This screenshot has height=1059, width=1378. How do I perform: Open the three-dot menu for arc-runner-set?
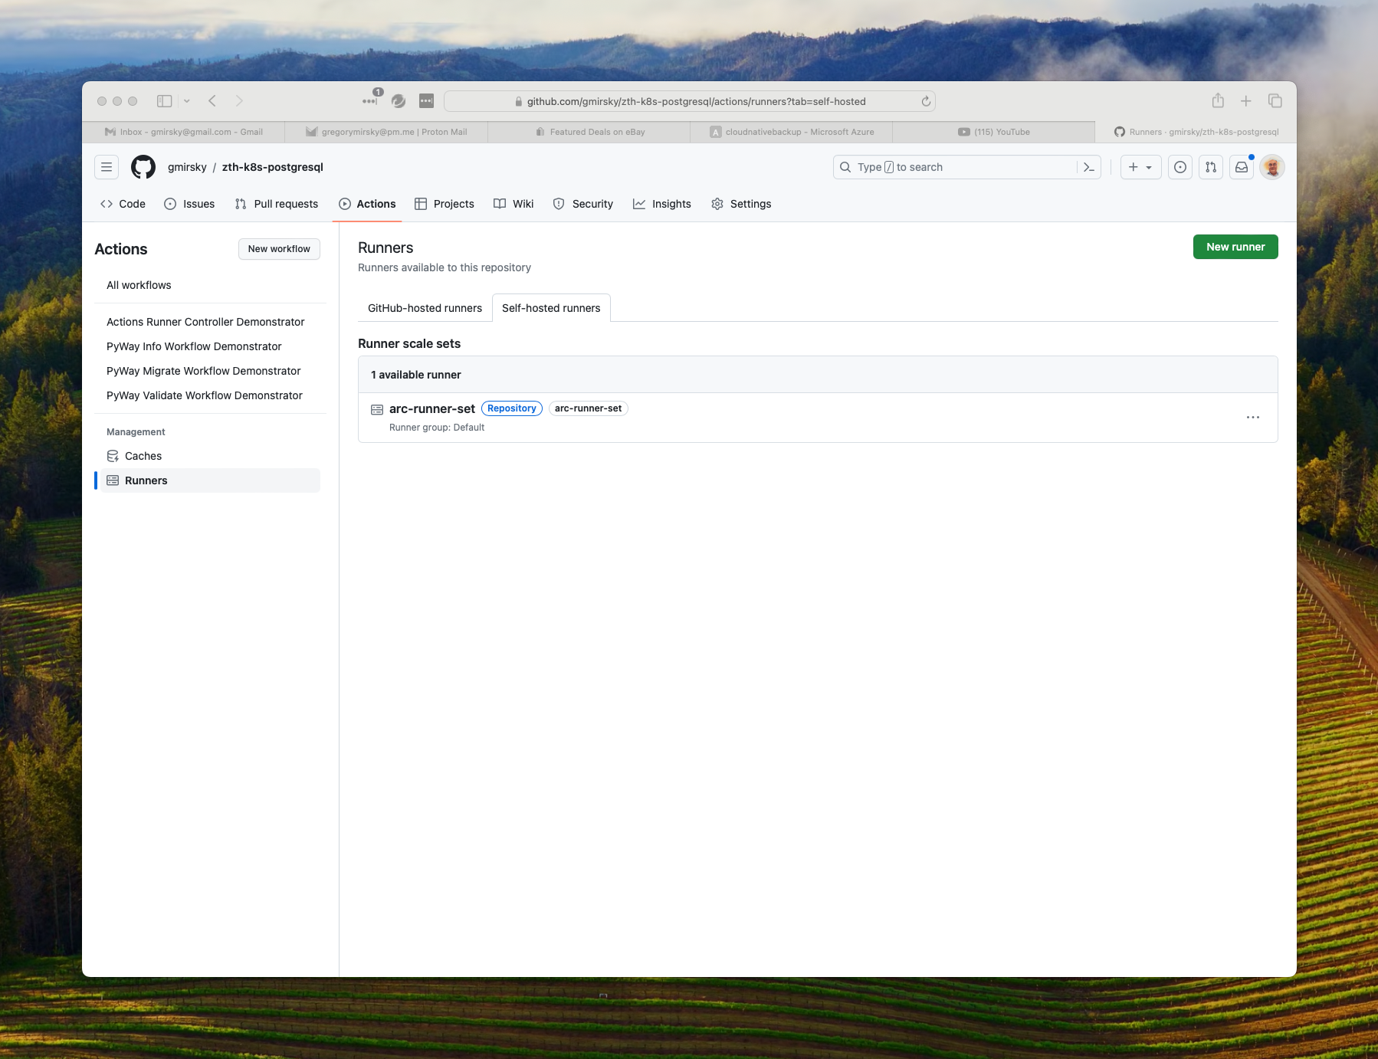click(x=1253, y=418)
